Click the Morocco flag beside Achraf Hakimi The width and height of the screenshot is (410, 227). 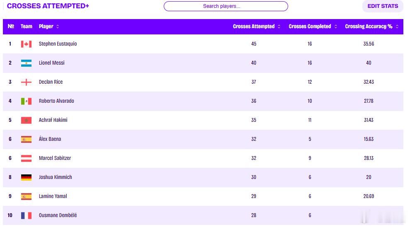26,121
